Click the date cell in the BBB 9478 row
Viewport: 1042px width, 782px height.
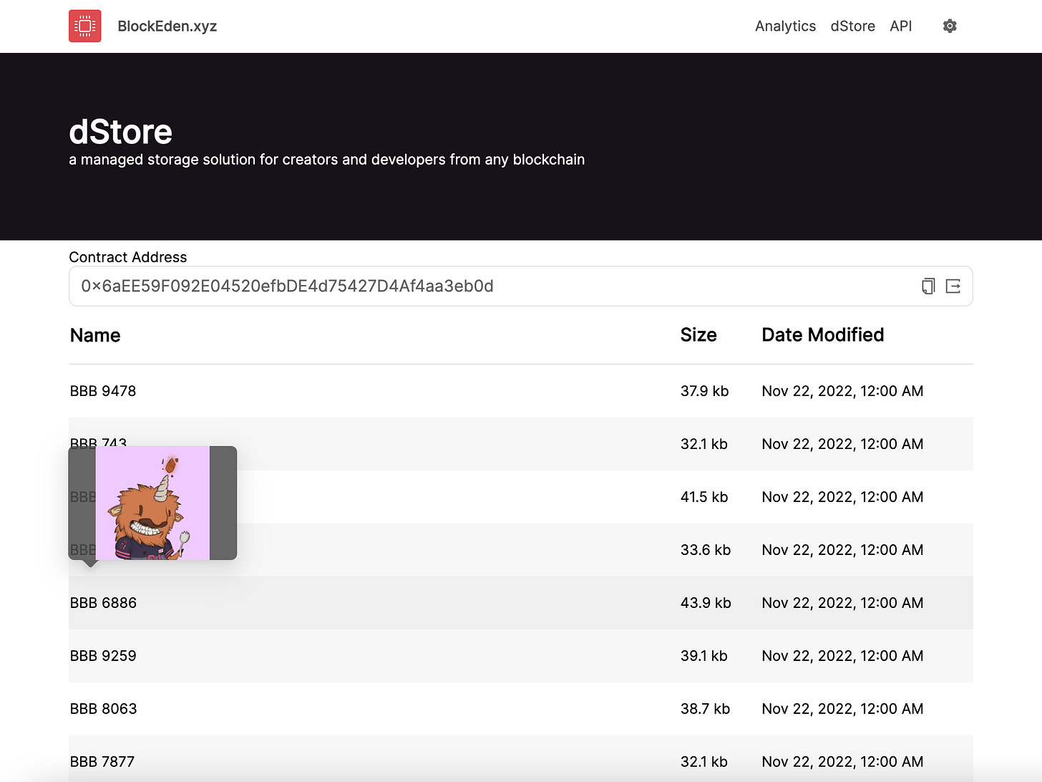[x=842, y=391]
